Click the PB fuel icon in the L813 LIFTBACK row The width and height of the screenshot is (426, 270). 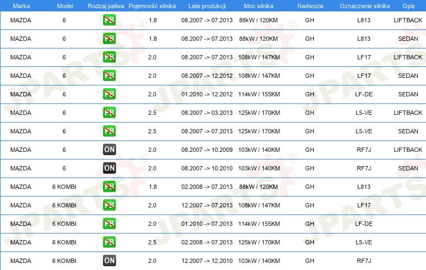[109, 20]
